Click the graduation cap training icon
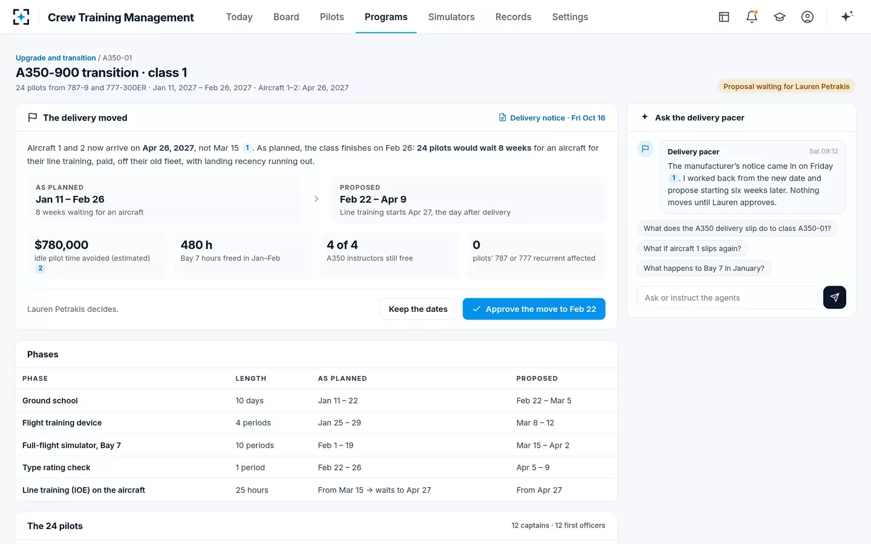This screenshot has height=544, width=871. pyautogui.click(x=780, y=17)
